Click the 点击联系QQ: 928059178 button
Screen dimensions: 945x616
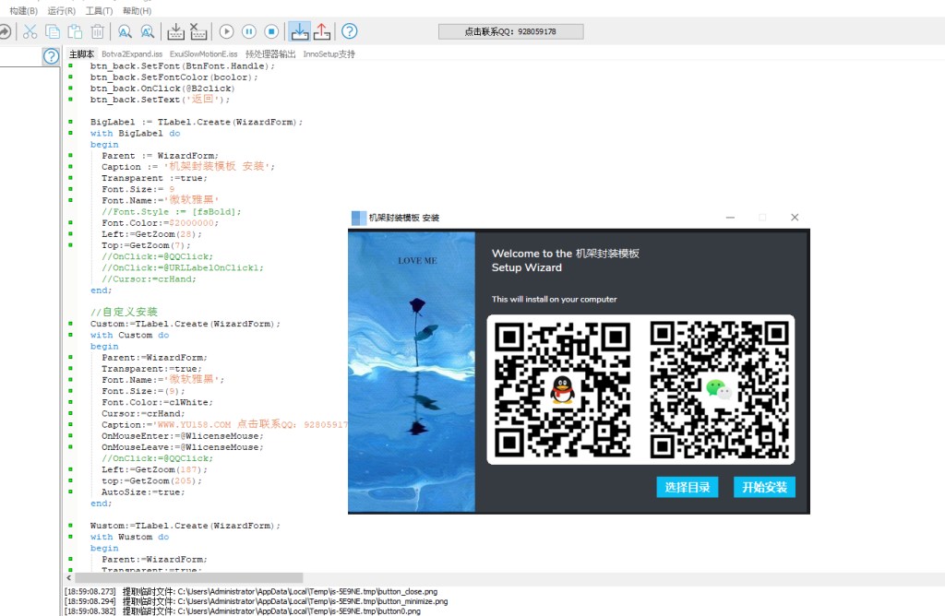[x=524, y=31]
